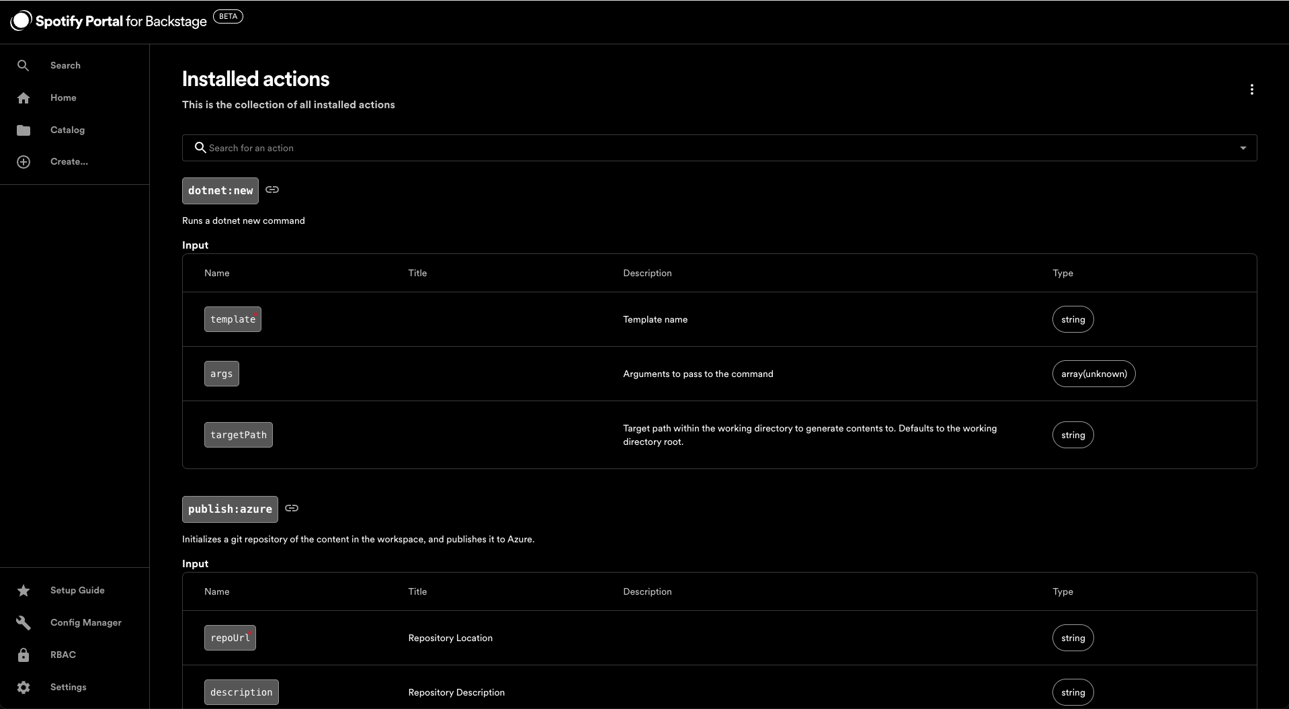Image resolution: width=1289 pixels, height=709 pixels.
Task: Click the Spotify Portal for Backstage title
Action: 121,22
